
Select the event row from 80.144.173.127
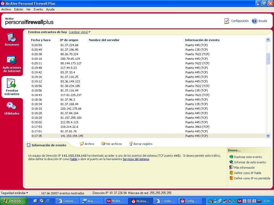(149, 63)
